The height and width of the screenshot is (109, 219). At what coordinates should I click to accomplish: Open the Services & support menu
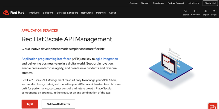pyautogui.click(x=67, y=13)
